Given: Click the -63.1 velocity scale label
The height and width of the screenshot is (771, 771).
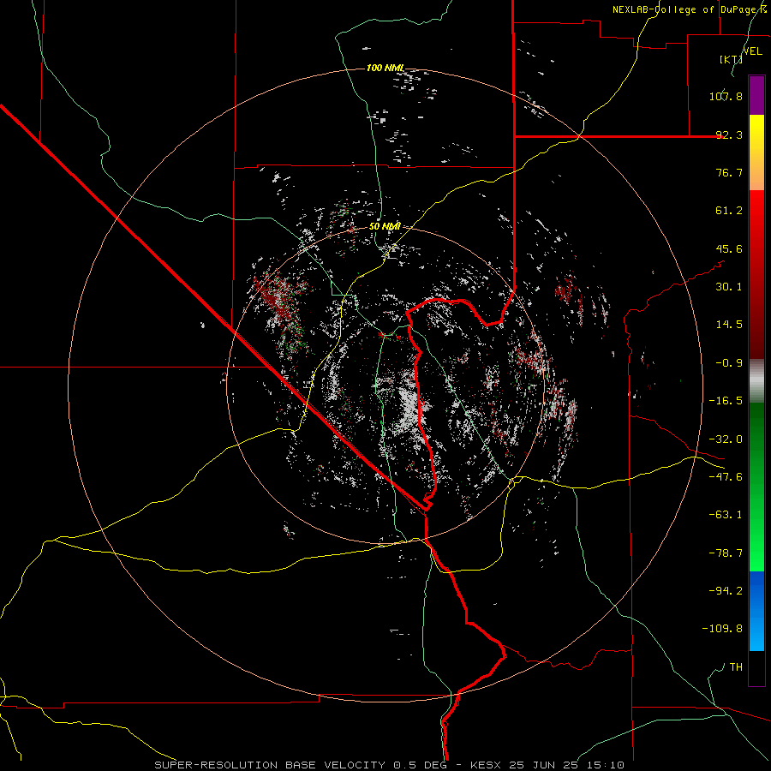Looking at the screenshot, I should 726,515.
